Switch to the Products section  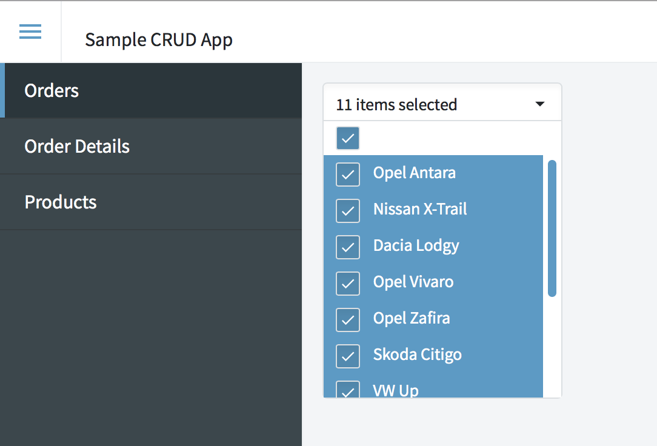coord(61,202)
